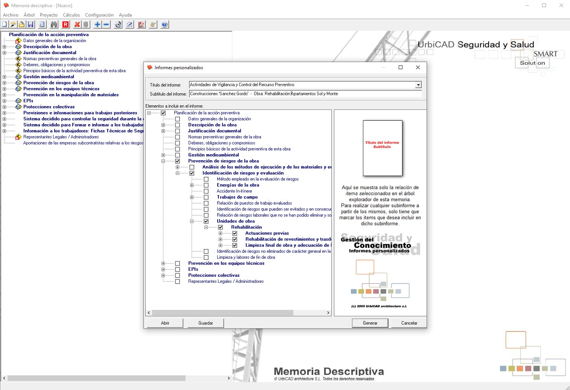Click the icon beside Gestión medioambiental in main tree

pyautogui.click(x=18, y=77)
